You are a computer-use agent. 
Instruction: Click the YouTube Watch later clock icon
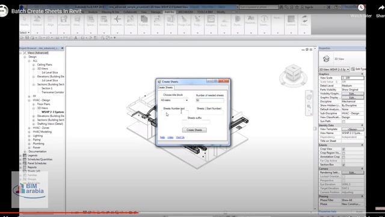tap(361, 8)
